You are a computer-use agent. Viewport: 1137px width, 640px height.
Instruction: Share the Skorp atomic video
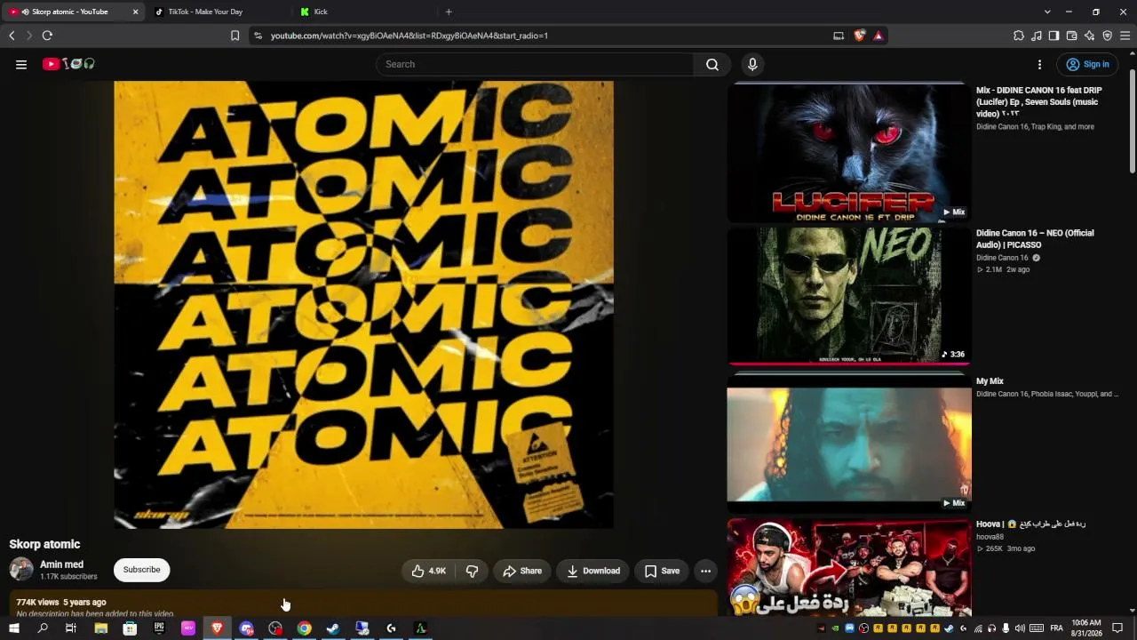(521, 571)
